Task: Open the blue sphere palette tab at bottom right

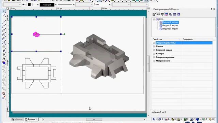Action: (x=199, y=119)
